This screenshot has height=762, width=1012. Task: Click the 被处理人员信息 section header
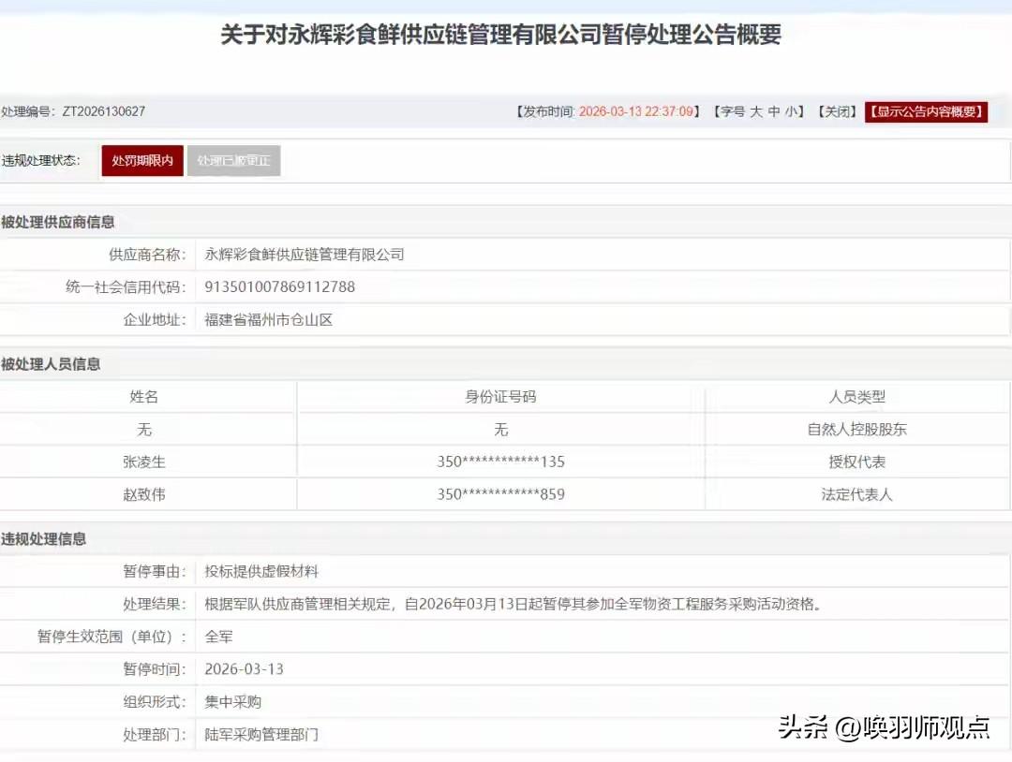click(51, 364)
